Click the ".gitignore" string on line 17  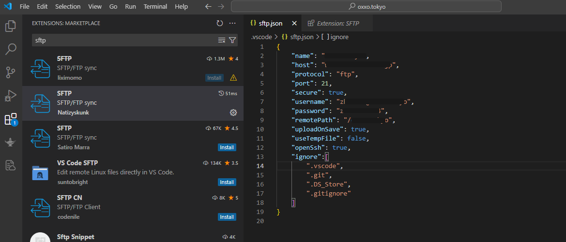(329, 194)
